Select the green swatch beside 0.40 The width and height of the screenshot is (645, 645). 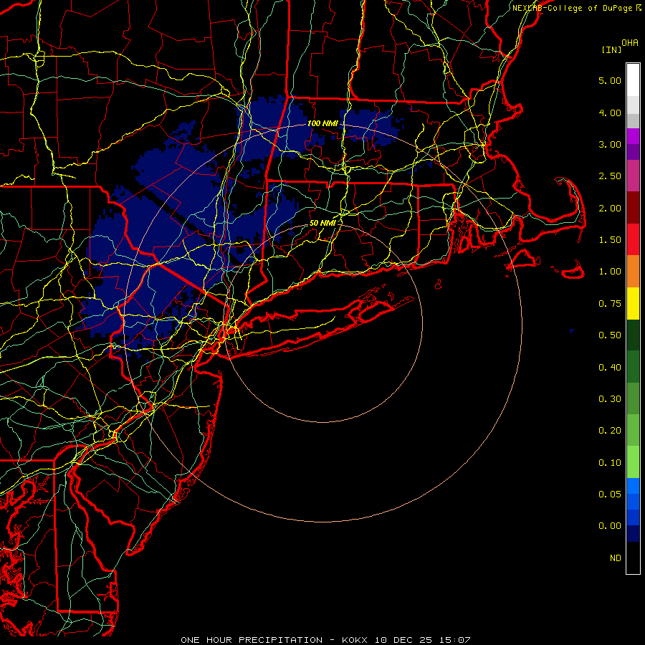point(633,366)
